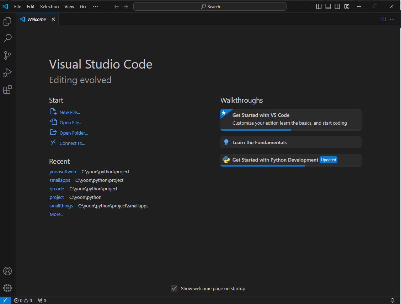Open Get Started with VS Code walkthrough

pos(291,120)
